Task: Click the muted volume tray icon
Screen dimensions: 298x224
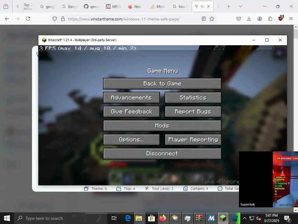Action: (x=258, y=218)
